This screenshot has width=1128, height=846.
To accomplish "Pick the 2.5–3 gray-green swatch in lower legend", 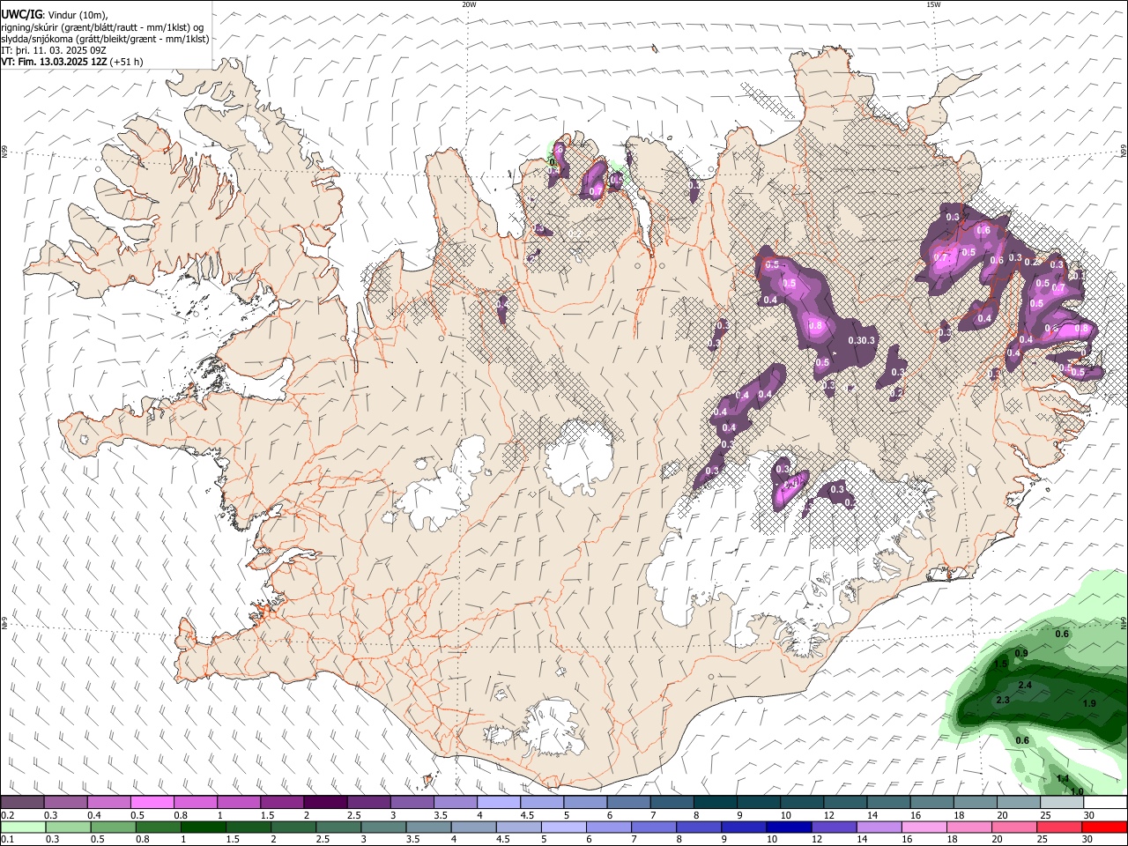I will 338,827.
